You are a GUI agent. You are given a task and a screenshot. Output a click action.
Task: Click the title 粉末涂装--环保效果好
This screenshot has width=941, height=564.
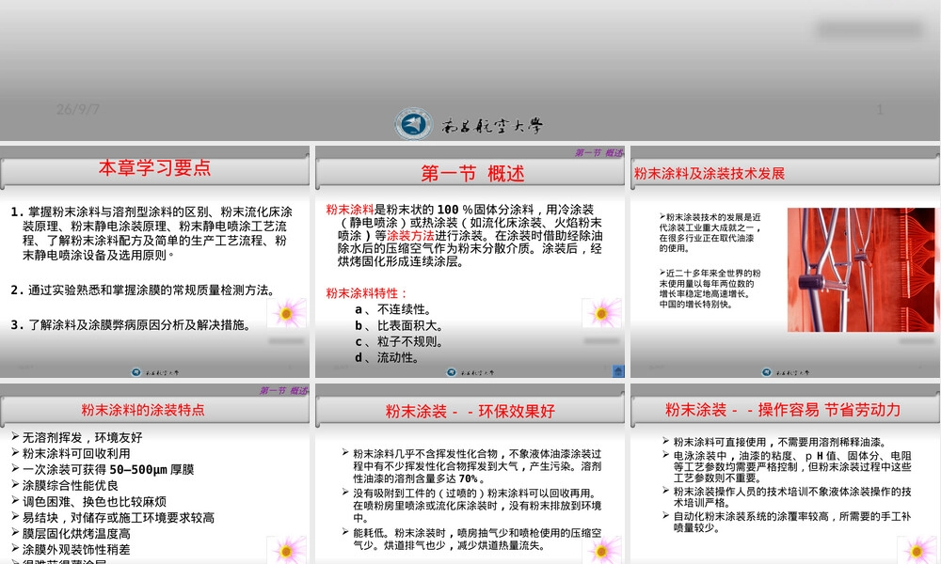(470, 411)
